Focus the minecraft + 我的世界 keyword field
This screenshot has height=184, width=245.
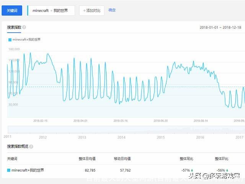(52, 11)
